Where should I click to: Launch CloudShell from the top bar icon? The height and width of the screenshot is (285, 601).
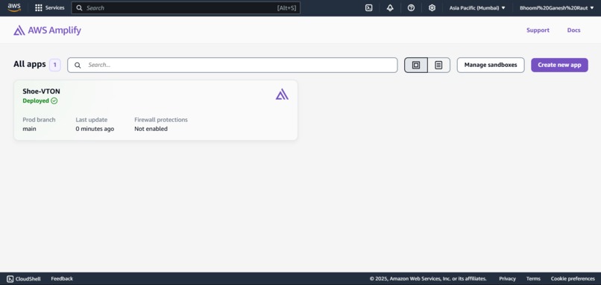tap(368, 7)
